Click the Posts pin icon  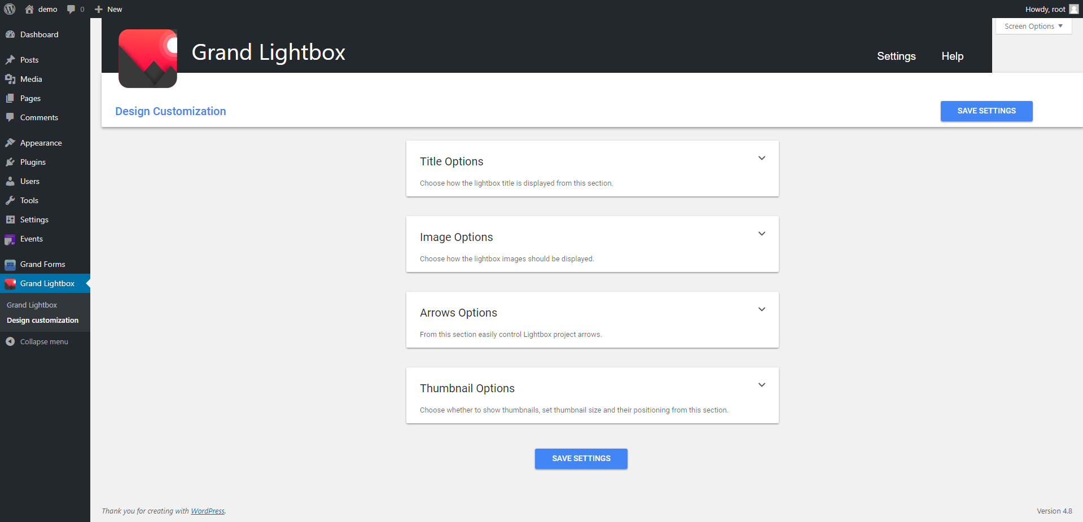10,60
